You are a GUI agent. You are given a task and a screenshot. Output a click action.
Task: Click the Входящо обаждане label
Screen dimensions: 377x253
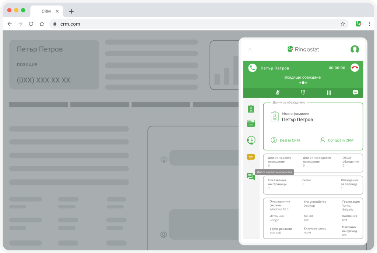(x=303, y=77)
